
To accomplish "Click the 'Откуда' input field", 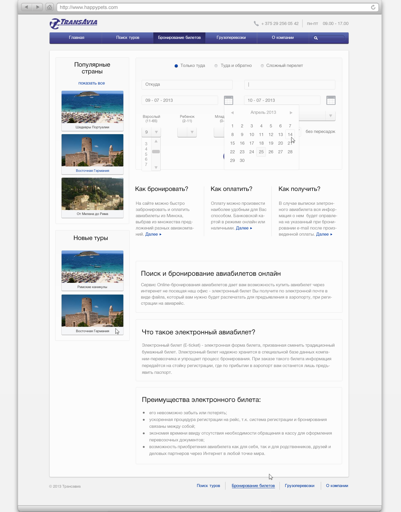I will coord(187,85).
